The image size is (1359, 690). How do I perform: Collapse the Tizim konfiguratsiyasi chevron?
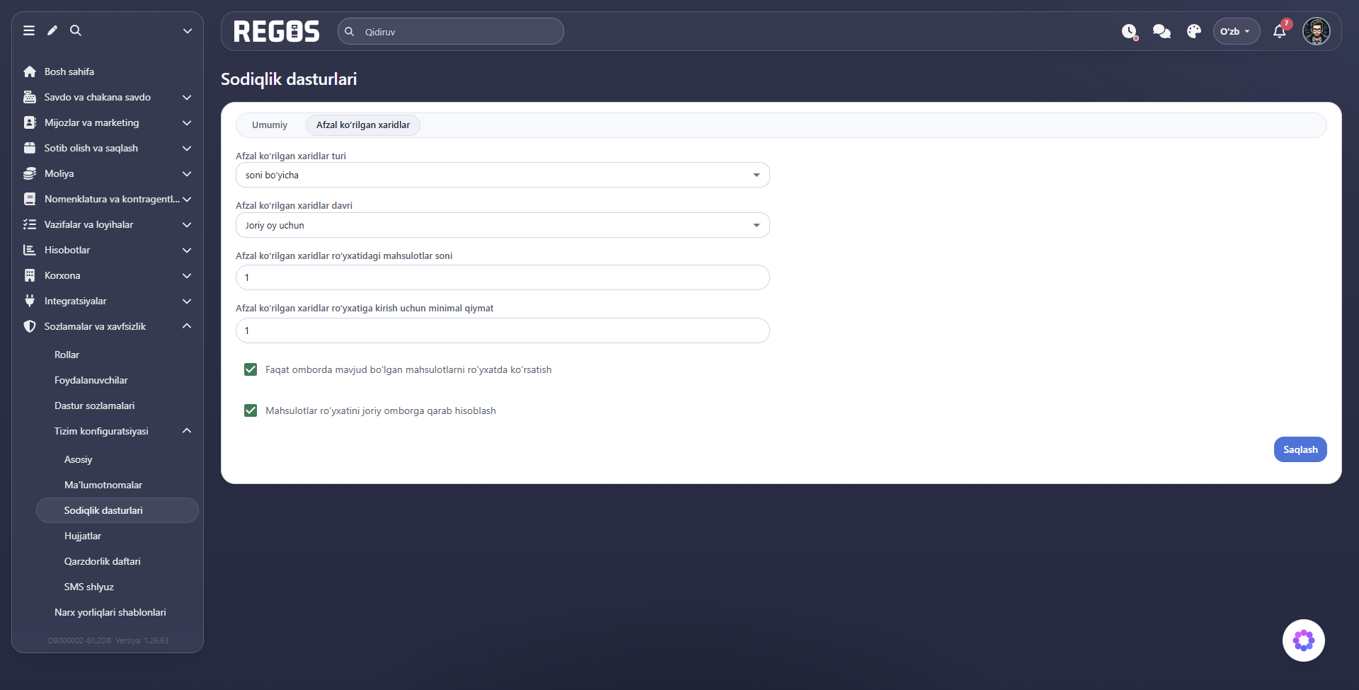187,431
